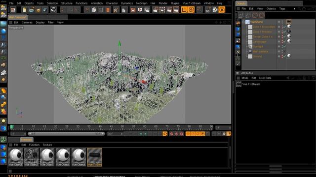Toggle the orange loop playback button
The height and width of the screenshot is (177, 316).
(x=165, y=134)
